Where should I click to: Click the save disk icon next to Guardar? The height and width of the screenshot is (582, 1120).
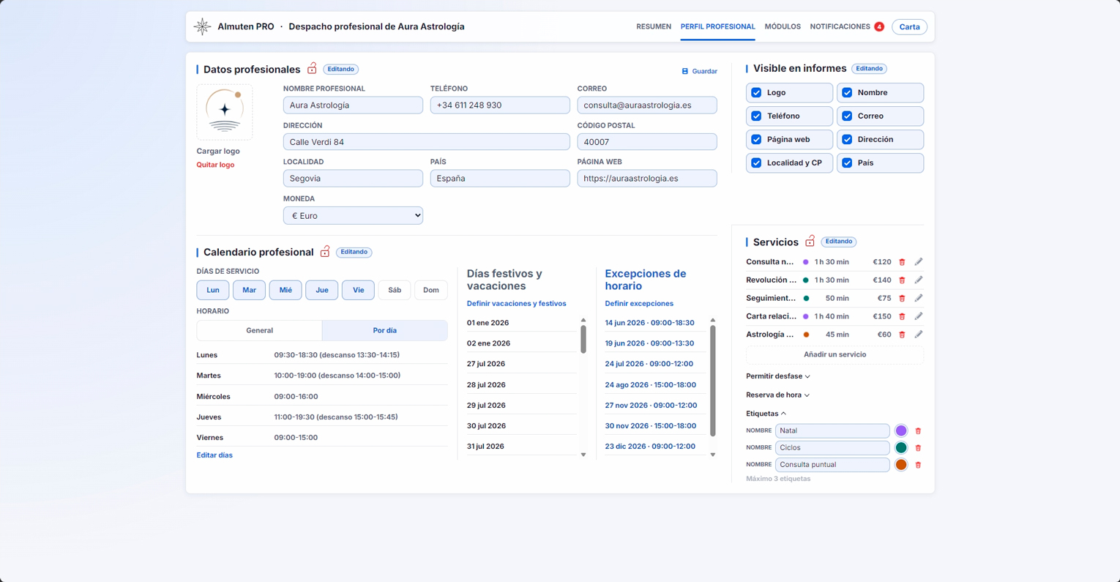[x=685, y=71]
